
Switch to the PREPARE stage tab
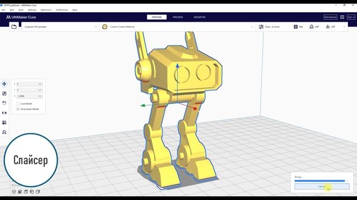[x=157, y=17]
